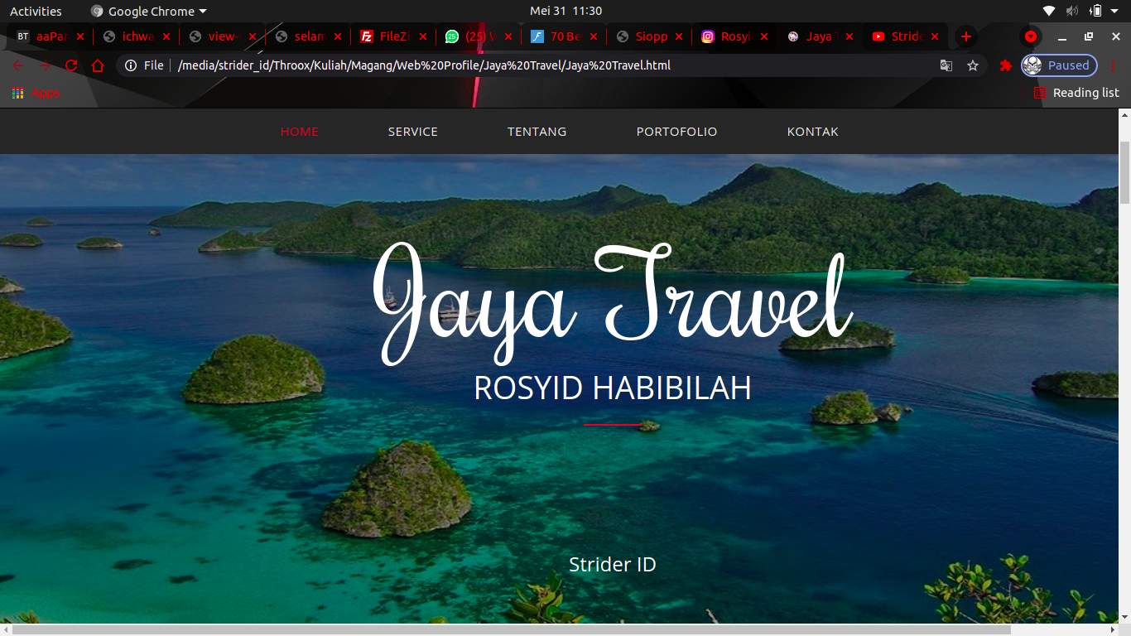Click the horizontal scrollbar at page bottom

pyautogui.click(x=510, y=630)
